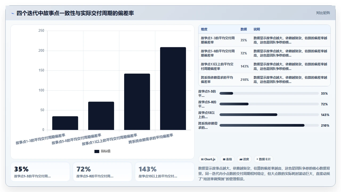Click the x-axis label 故事点1-3的平均交付周期偏差率
The image size is (341, 192).
click(40, 139)
